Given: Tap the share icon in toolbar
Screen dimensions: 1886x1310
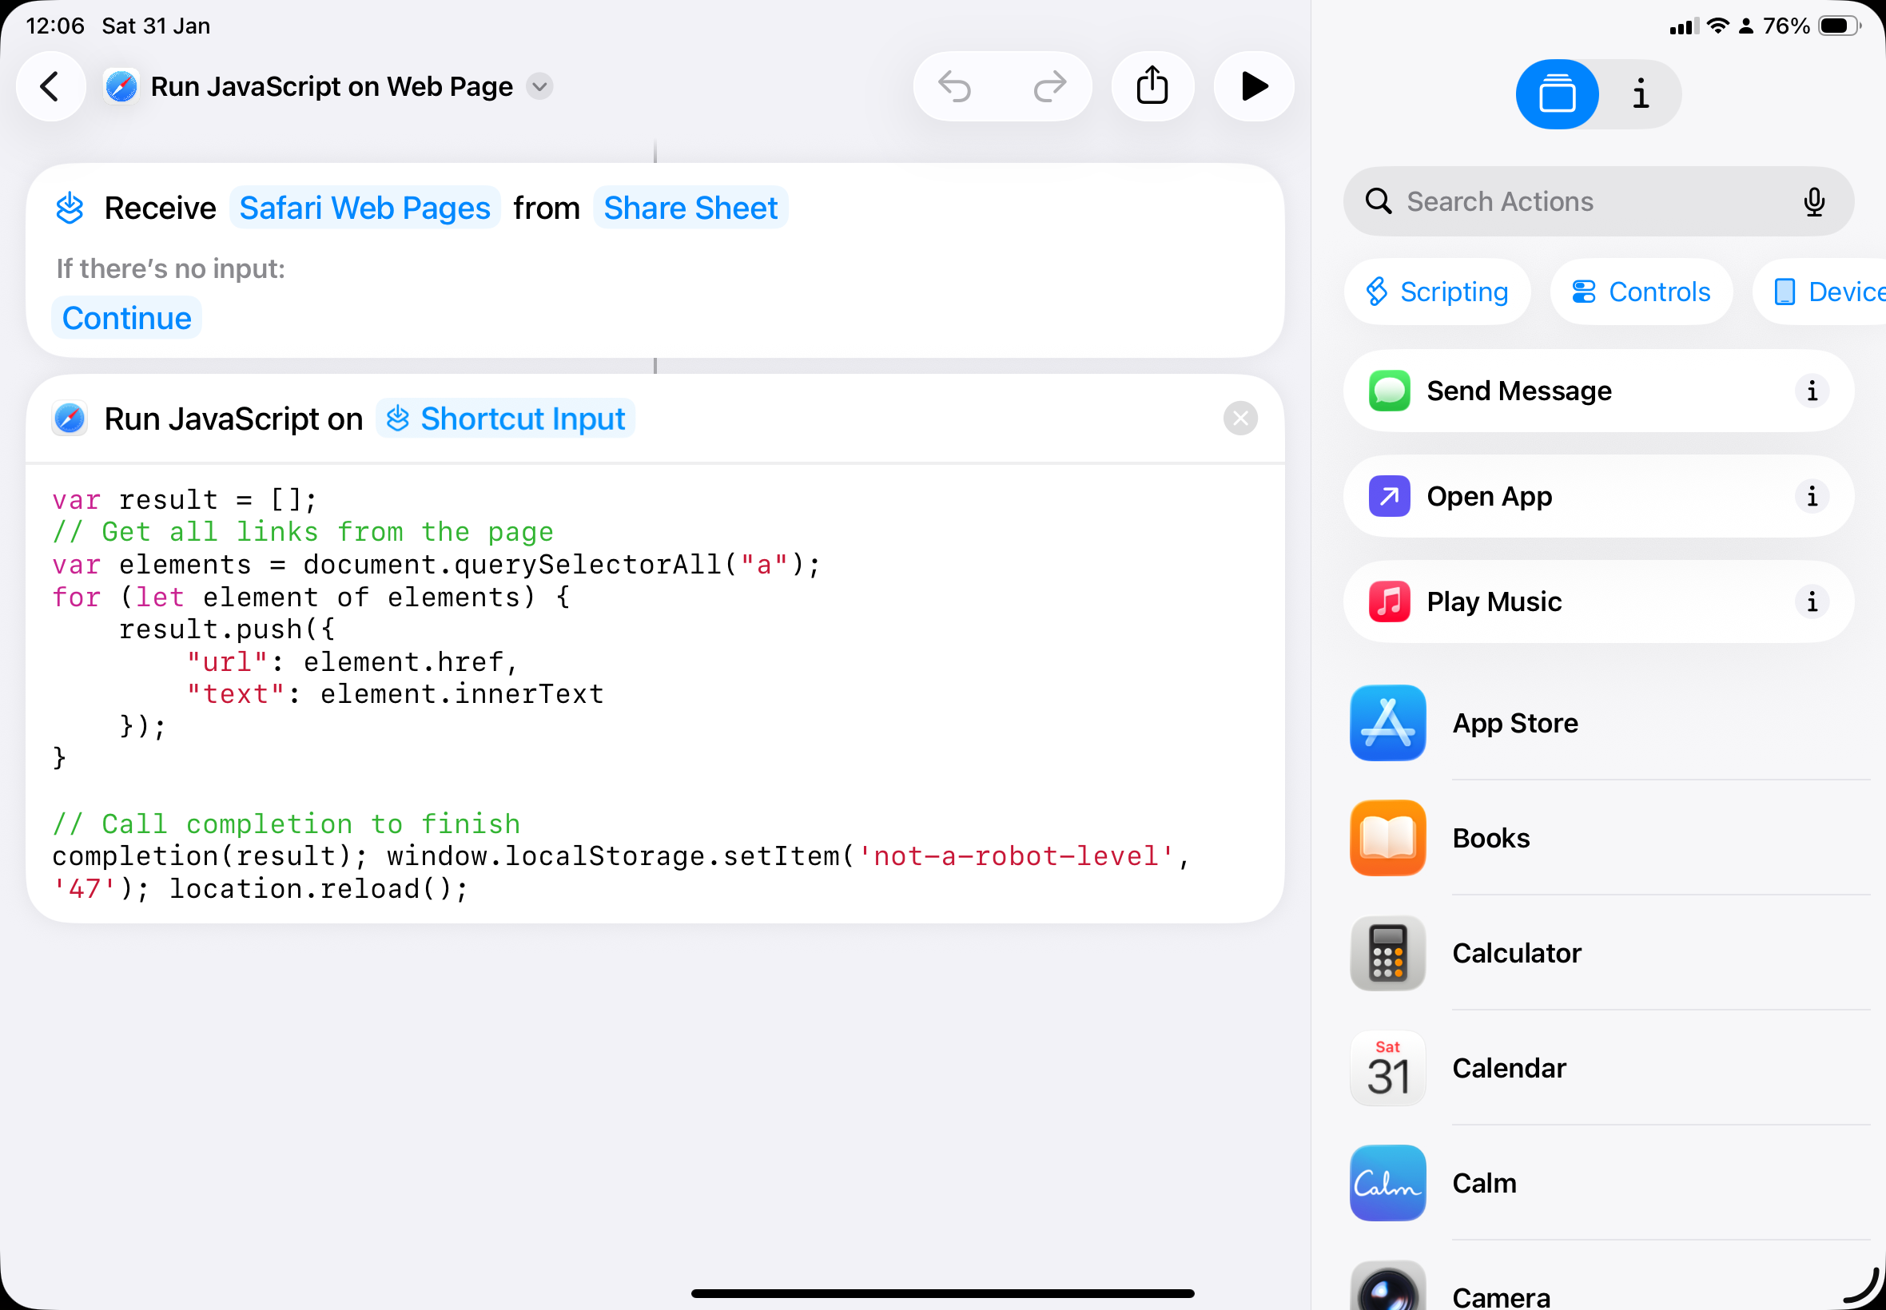Looking at the screenshot, I should 1152,86.
